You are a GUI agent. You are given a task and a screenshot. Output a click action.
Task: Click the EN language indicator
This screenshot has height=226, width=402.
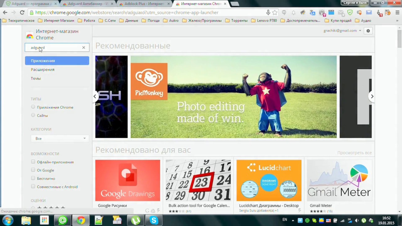pos(285,220)
